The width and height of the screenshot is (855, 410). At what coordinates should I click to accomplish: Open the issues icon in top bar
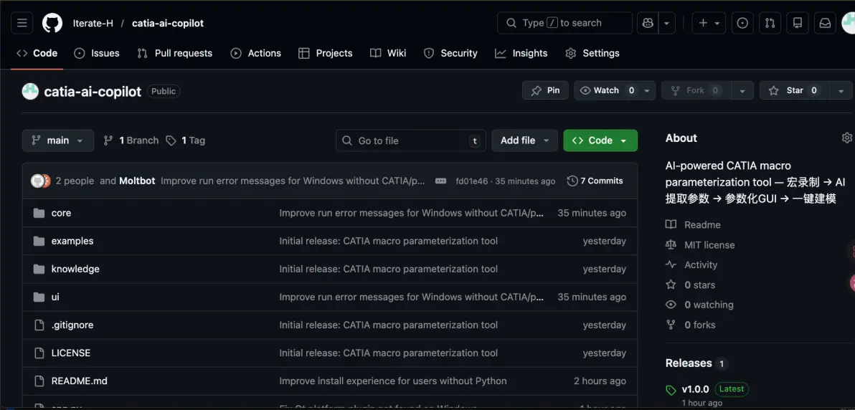[742, 23]
